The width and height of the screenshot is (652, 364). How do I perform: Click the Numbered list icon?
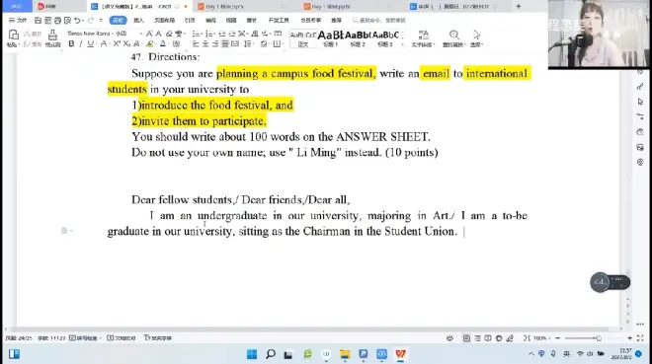coord(209,34)
